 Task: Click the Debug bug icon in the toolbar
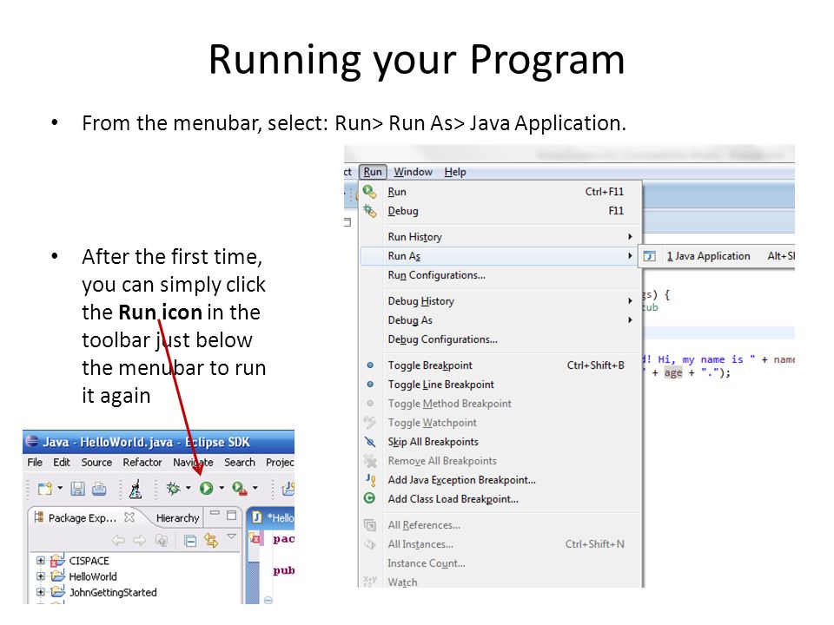[173, 488]
